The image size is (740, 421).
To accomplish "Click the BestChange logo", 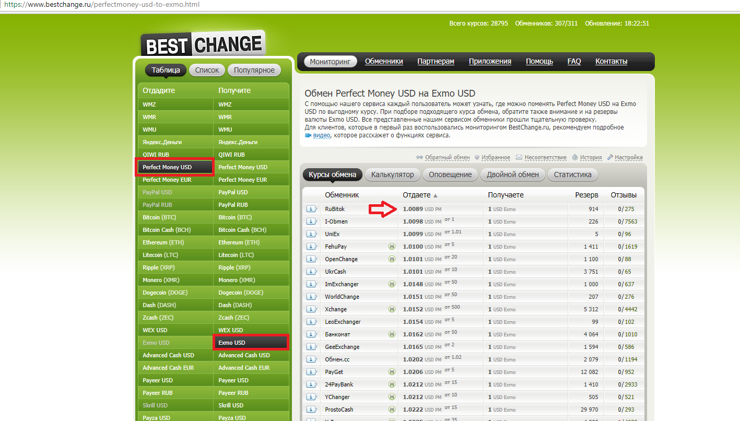I will click(x=203, y=43).
